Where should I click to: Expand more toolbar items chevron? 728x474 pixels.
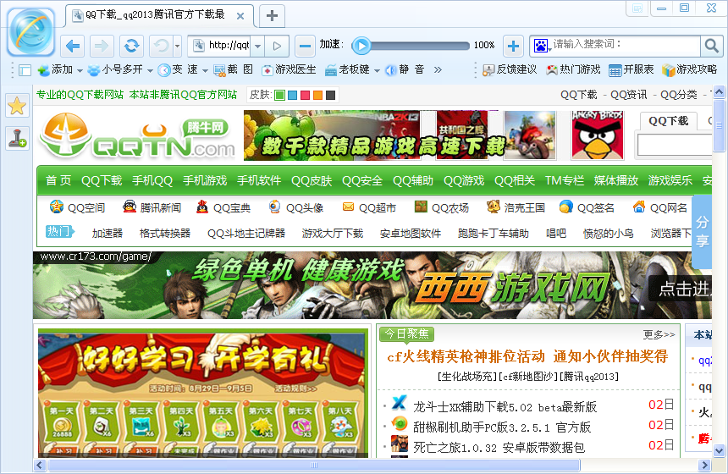coord(438,69)
